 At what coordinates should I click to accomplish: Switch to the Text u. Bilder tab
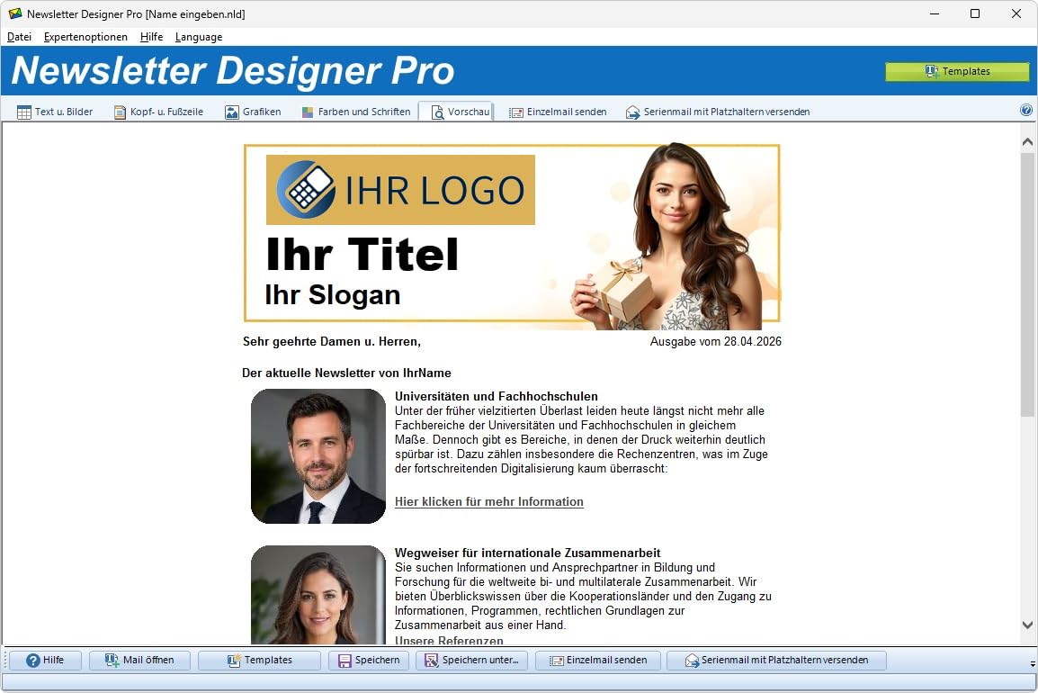tap(55, 112)
